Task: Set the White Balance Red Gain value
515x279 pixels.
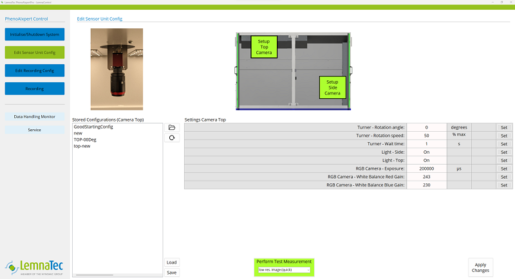Action: (504, 177)
